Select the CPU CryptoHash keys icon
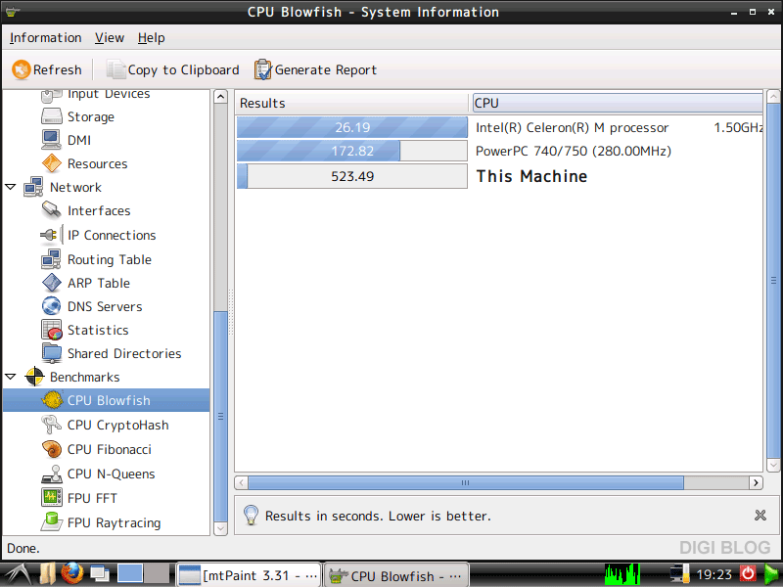 pyautogui.click(x=51, y=425)
